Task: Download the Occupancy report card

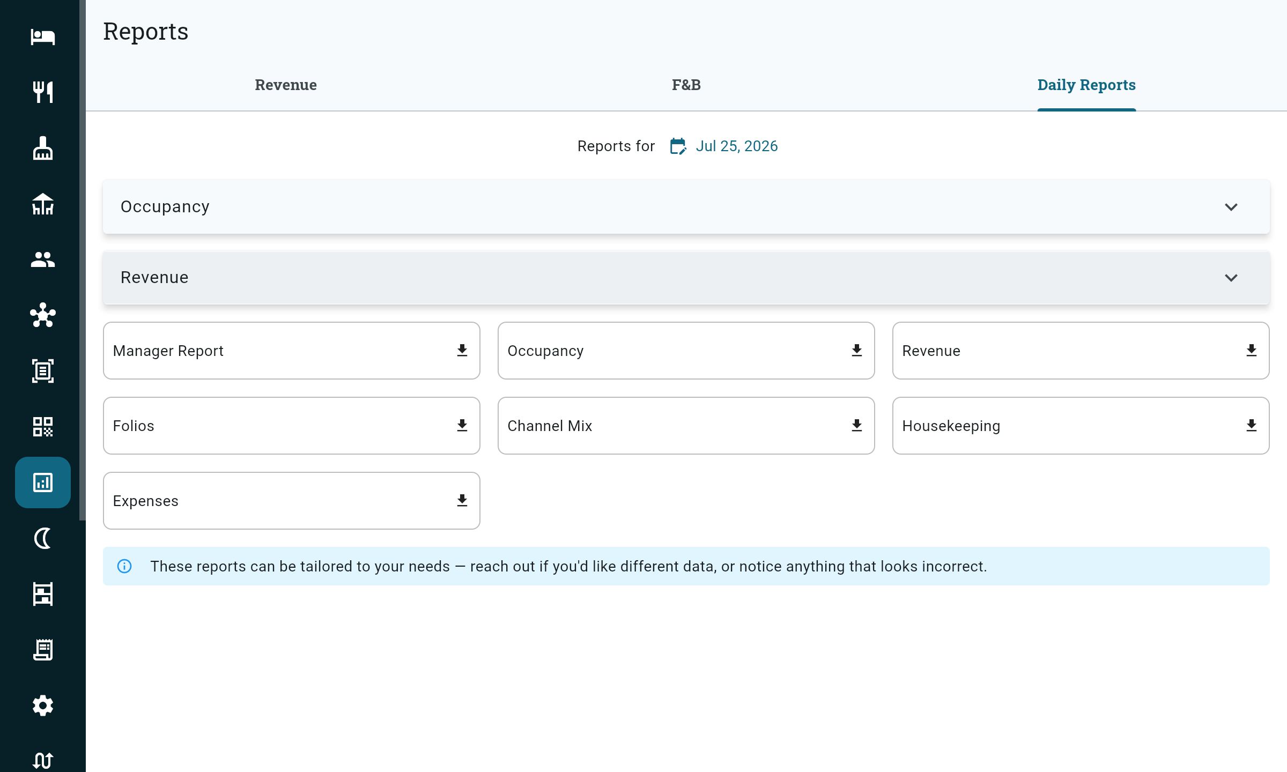Action: [857, 351]
